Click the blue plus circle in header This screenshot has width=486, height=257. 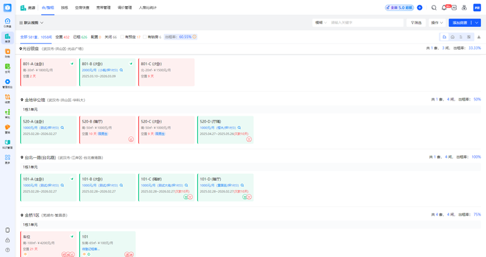coord(419,8)
